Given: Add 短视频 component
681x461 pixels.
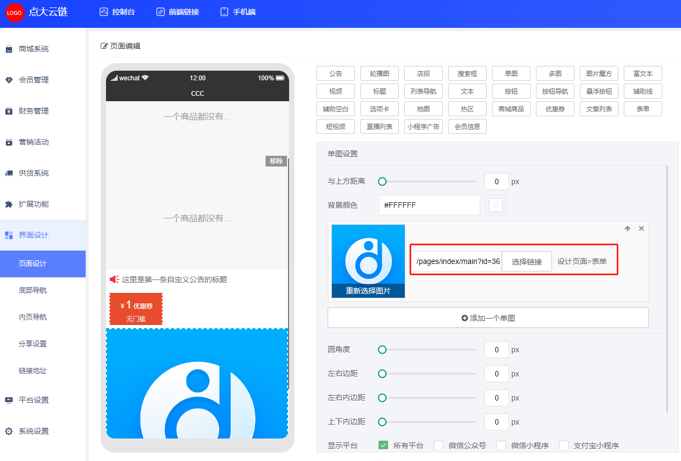Looking at the screenshot, I should click(336, 126).
